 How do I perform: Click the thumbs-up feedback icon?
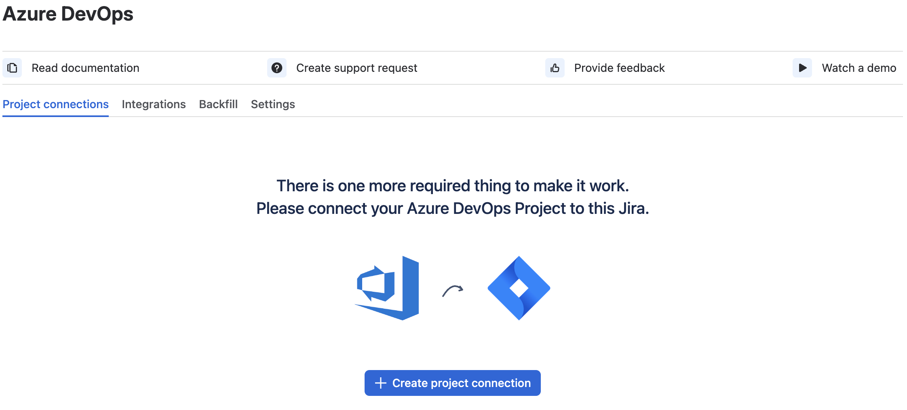pos(555,68)
